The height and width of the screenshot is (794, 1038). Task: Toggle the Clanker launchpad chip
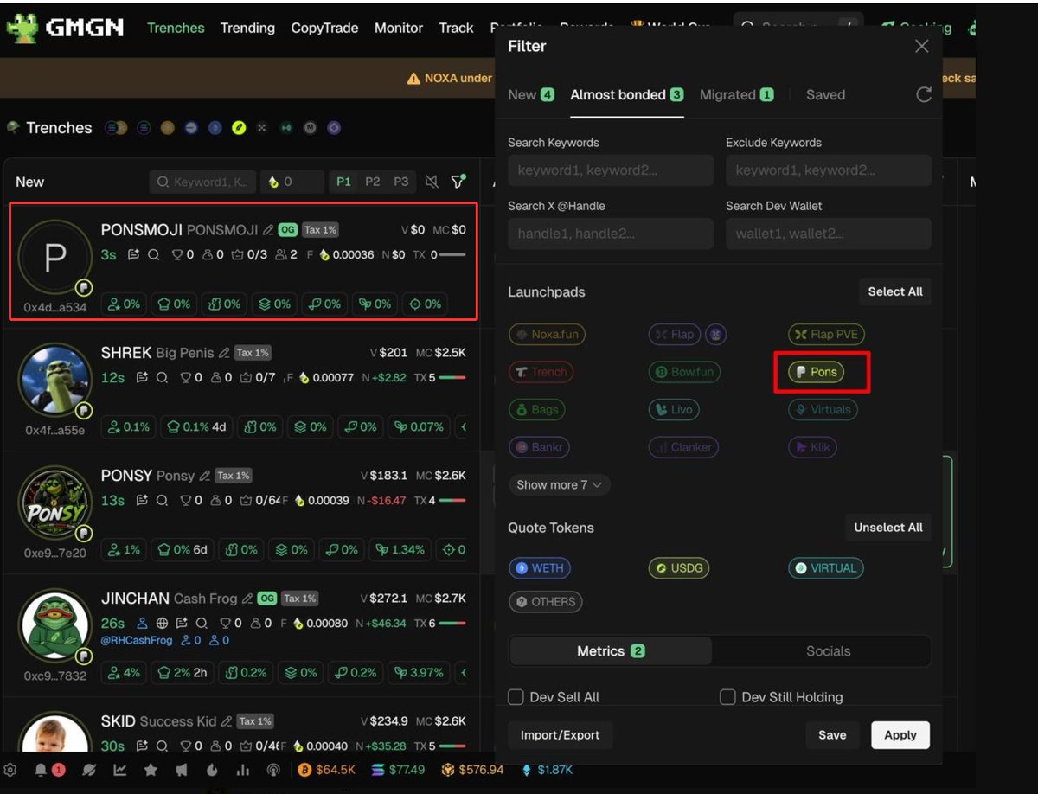click(x=683, y=447)
